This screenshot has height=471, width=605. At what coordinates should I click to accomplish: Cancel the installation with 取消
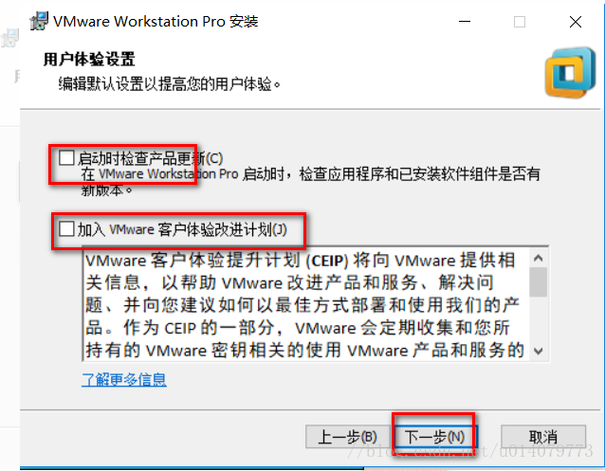(x=543, y=437)
